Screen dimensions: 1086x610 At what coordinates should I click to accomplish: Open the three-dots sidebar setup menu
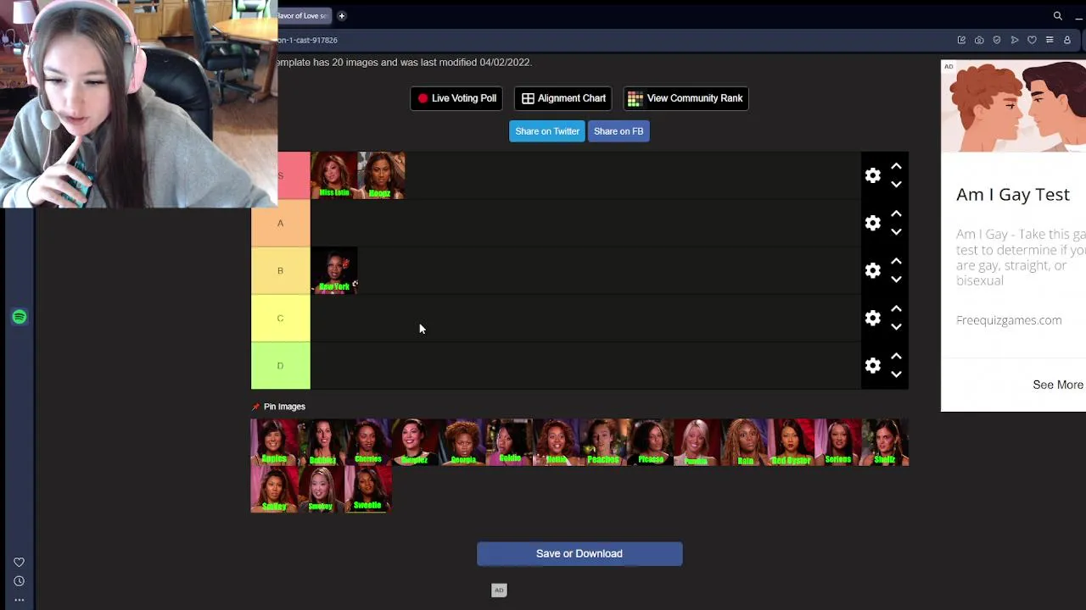pos(19,600)
